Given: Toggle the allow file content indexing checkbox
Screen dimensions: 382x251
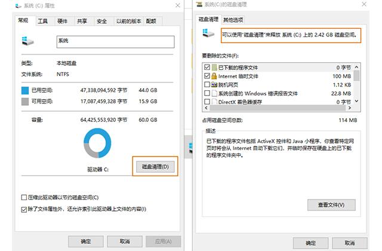Looking at the screenshot, I should [24, 209].
